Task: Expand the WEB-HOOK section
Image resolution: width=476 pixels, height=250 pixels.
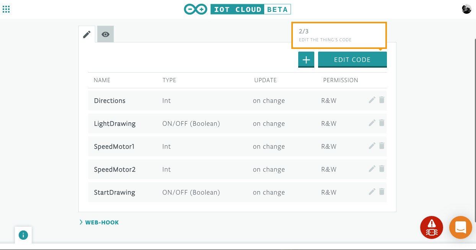Action: tap(99, 222)
